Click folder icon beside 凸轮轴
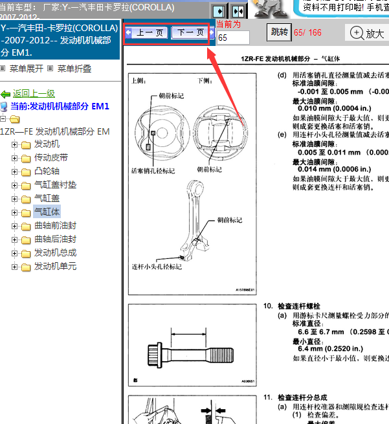The image size is (389, 424). [x=26, y=172]
